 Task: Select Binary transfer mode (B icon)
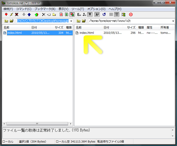[67, 15]
